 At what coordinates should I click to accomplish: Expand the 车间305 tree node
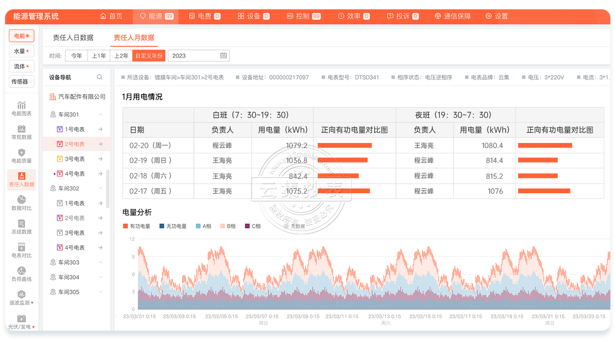(101, 292)
